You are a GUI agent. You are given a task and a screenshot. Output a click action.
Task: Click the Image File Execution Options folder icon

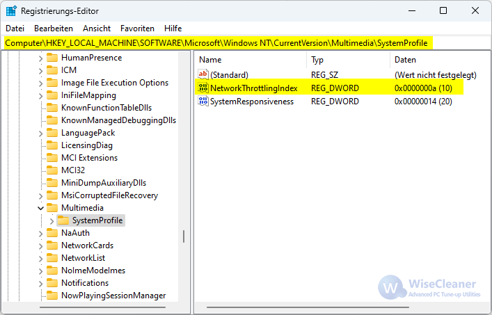[52, 83]
